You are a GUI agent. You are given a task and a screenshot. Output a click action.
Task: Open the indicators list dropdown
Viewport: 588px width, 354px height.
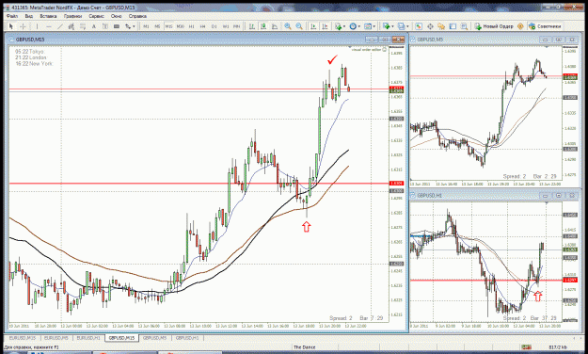[x=340, y=26]
